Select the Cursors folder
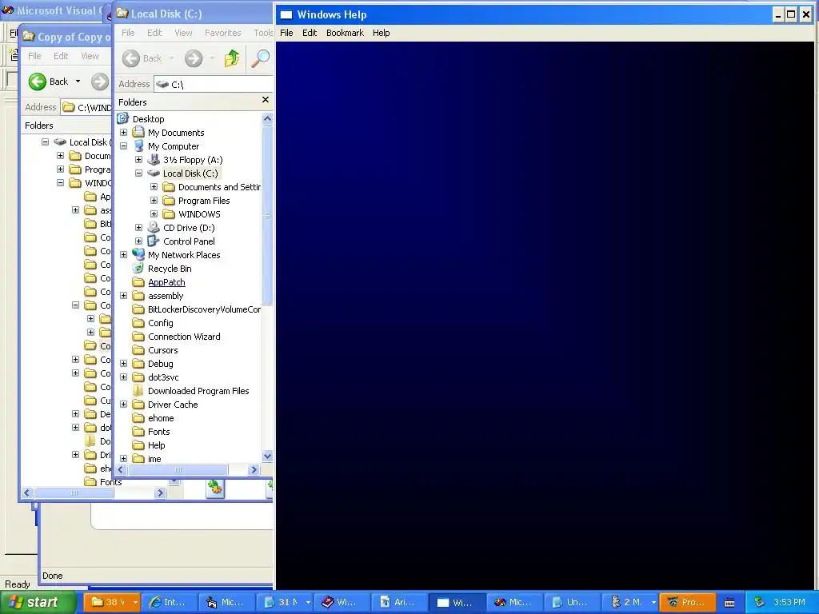This screenshot has height=614, width=819. 163,350
